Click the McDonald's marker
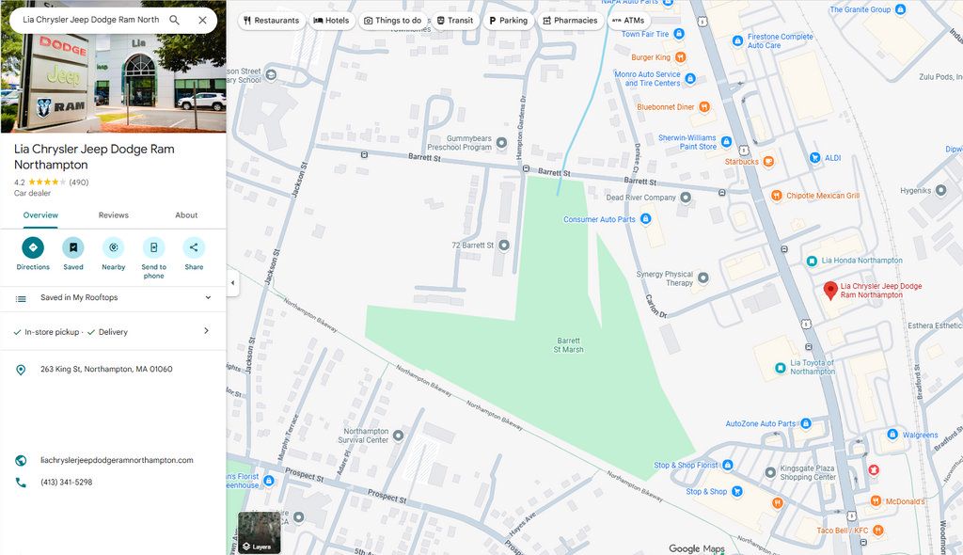 [x=876, y=501]
